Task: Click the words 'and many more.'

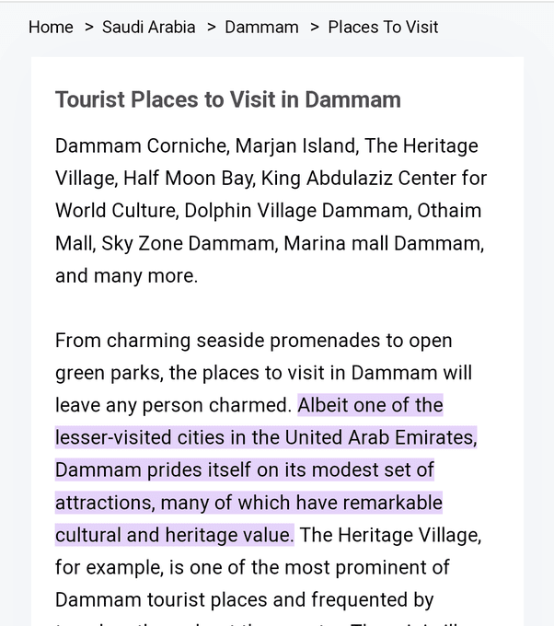Action: [126, 275]
